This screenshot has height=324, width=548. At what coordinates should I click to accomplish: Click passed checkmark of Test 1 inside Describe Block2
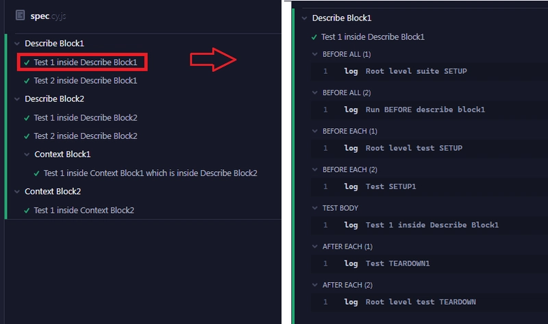27,118
